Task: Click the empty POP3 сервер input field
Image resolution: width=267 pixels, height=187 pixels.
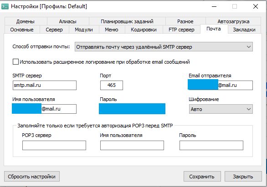Action: 54,145
